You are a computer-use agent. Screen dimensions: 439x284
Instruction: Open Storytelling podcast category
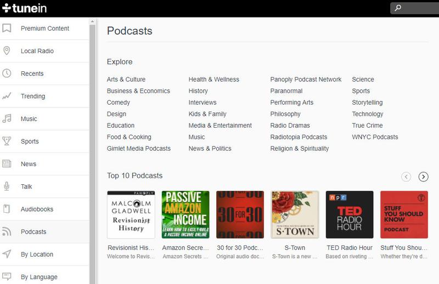pos(367,103)
